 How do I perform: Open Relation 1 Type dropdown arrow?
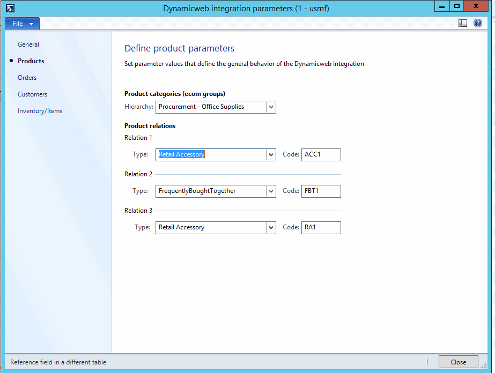tap(271, 155)
